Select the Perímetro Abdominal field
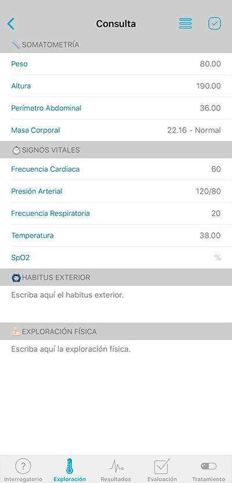Viewport: 232px width, 483px height. 116,108
